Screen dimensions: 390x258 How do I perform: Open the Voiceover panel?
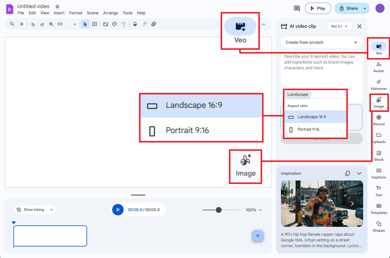click(x=379, y=84)
